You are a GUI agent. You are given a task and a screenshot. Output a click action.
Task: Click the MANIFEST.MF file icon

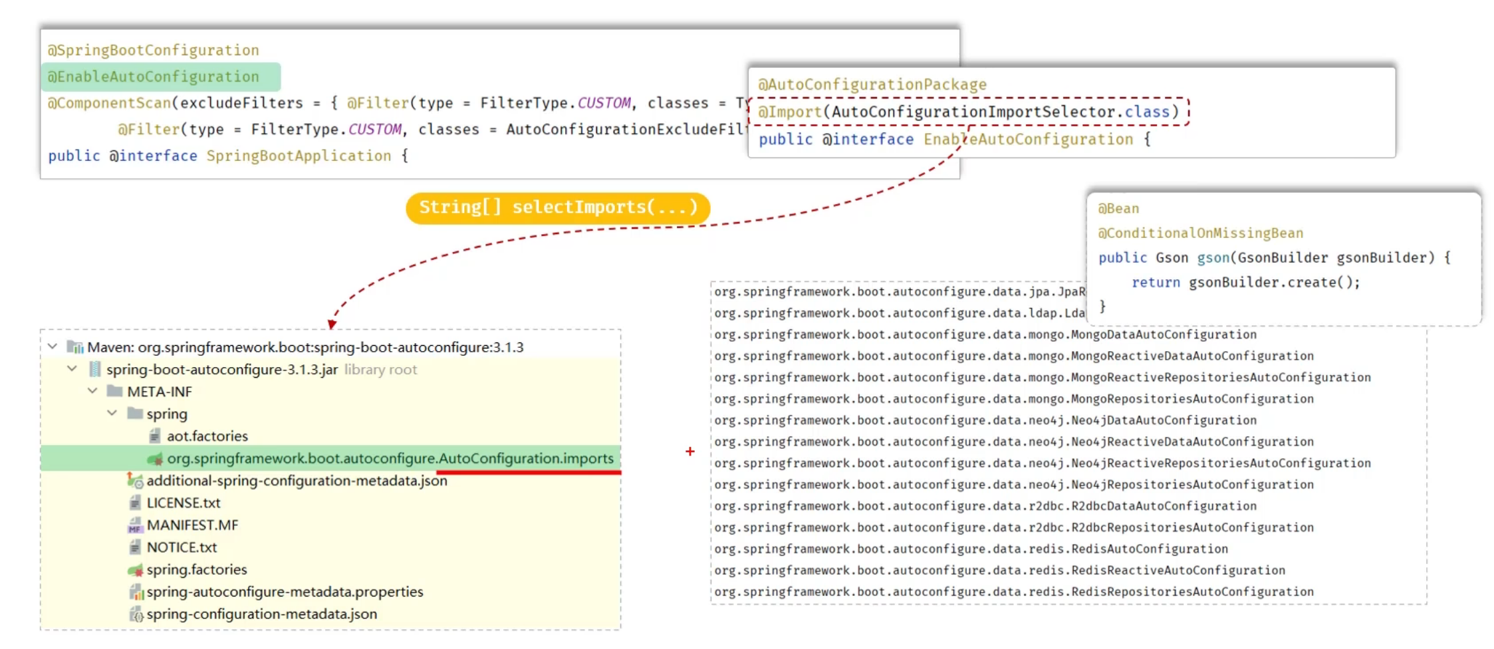click(135, 525)
